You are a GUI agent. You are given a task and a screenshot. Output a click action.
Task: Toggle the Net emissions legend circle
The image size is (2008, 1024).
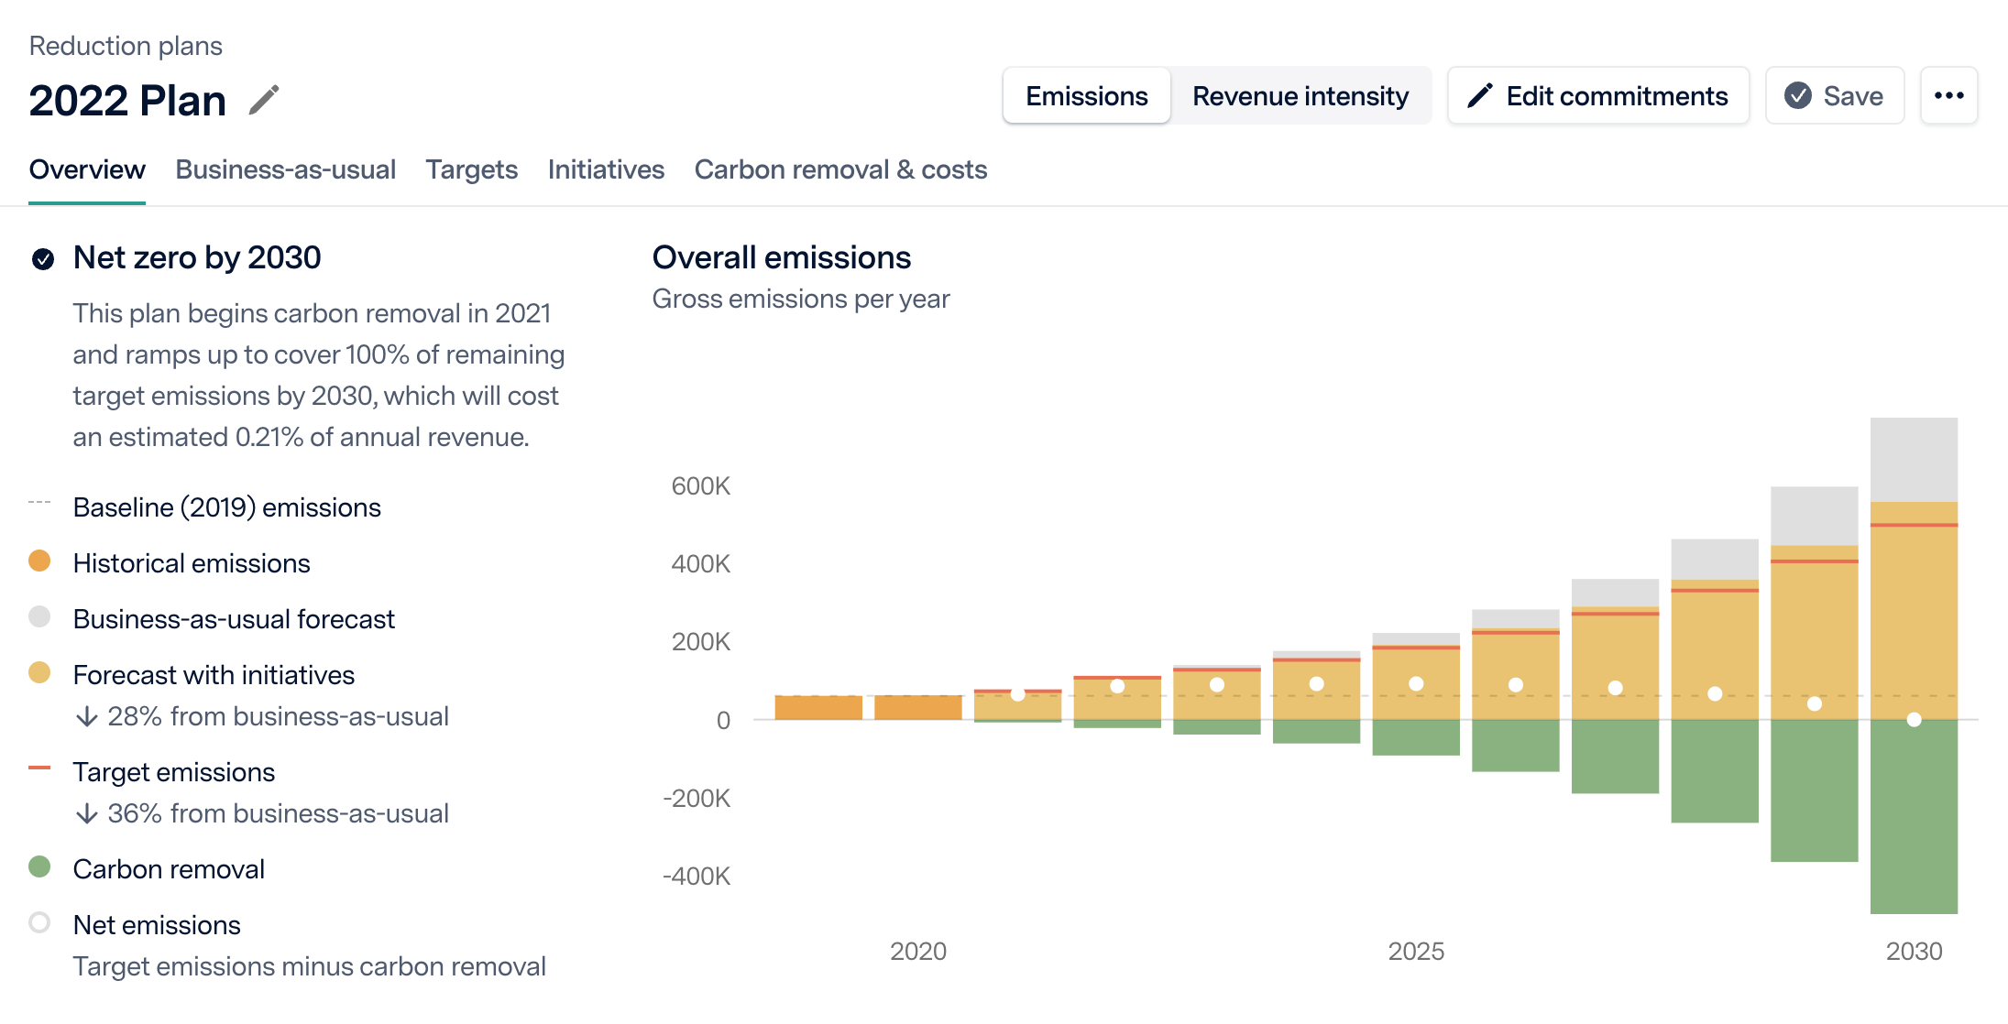(x=39, y=922)
